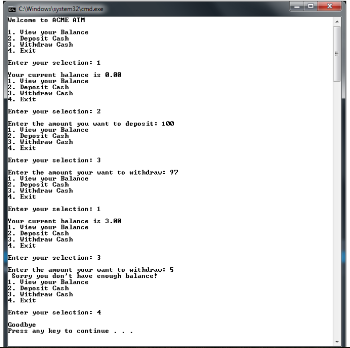The height and width of the screenshot is (348, 350).
Task: Close the command prompt window
Action: pos(329,6)
